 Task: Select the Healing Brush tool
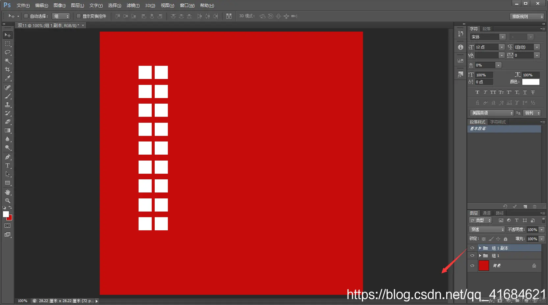(8, 88)
